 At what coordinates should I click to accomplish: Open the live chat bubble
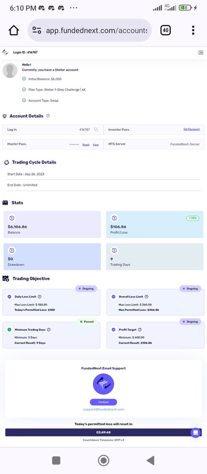196,433
